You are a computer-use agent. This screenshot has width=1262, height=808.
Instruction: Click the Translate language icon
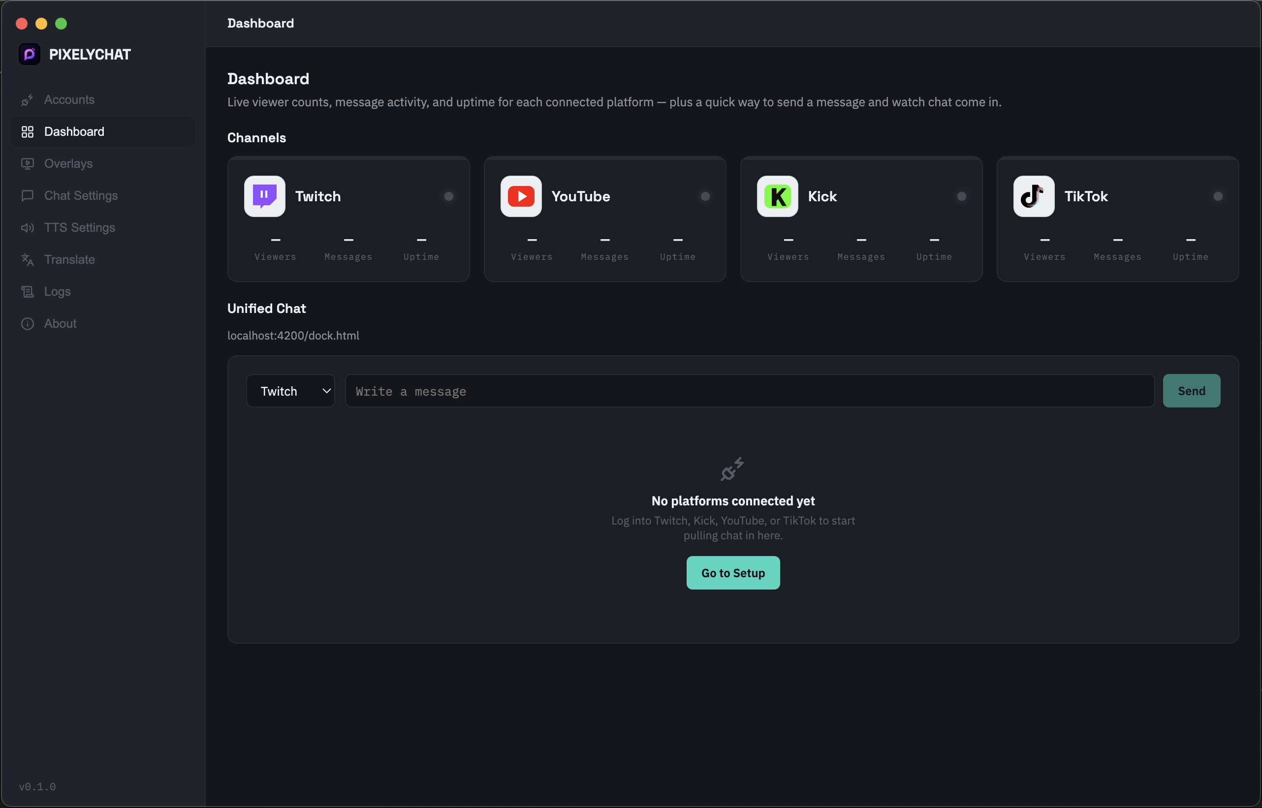(x=27, y=260)
